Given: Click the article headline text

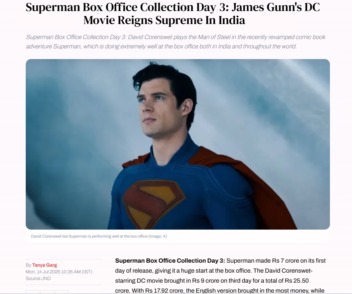Looking at the screenshot, I should click(172, 13).
